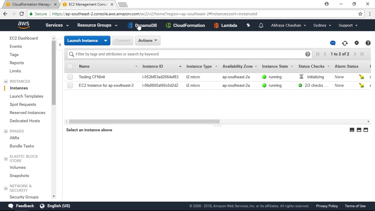Viewport: 375px width, 211px height.
Task: Go to the next page of instances
Action: coord(355,54)
